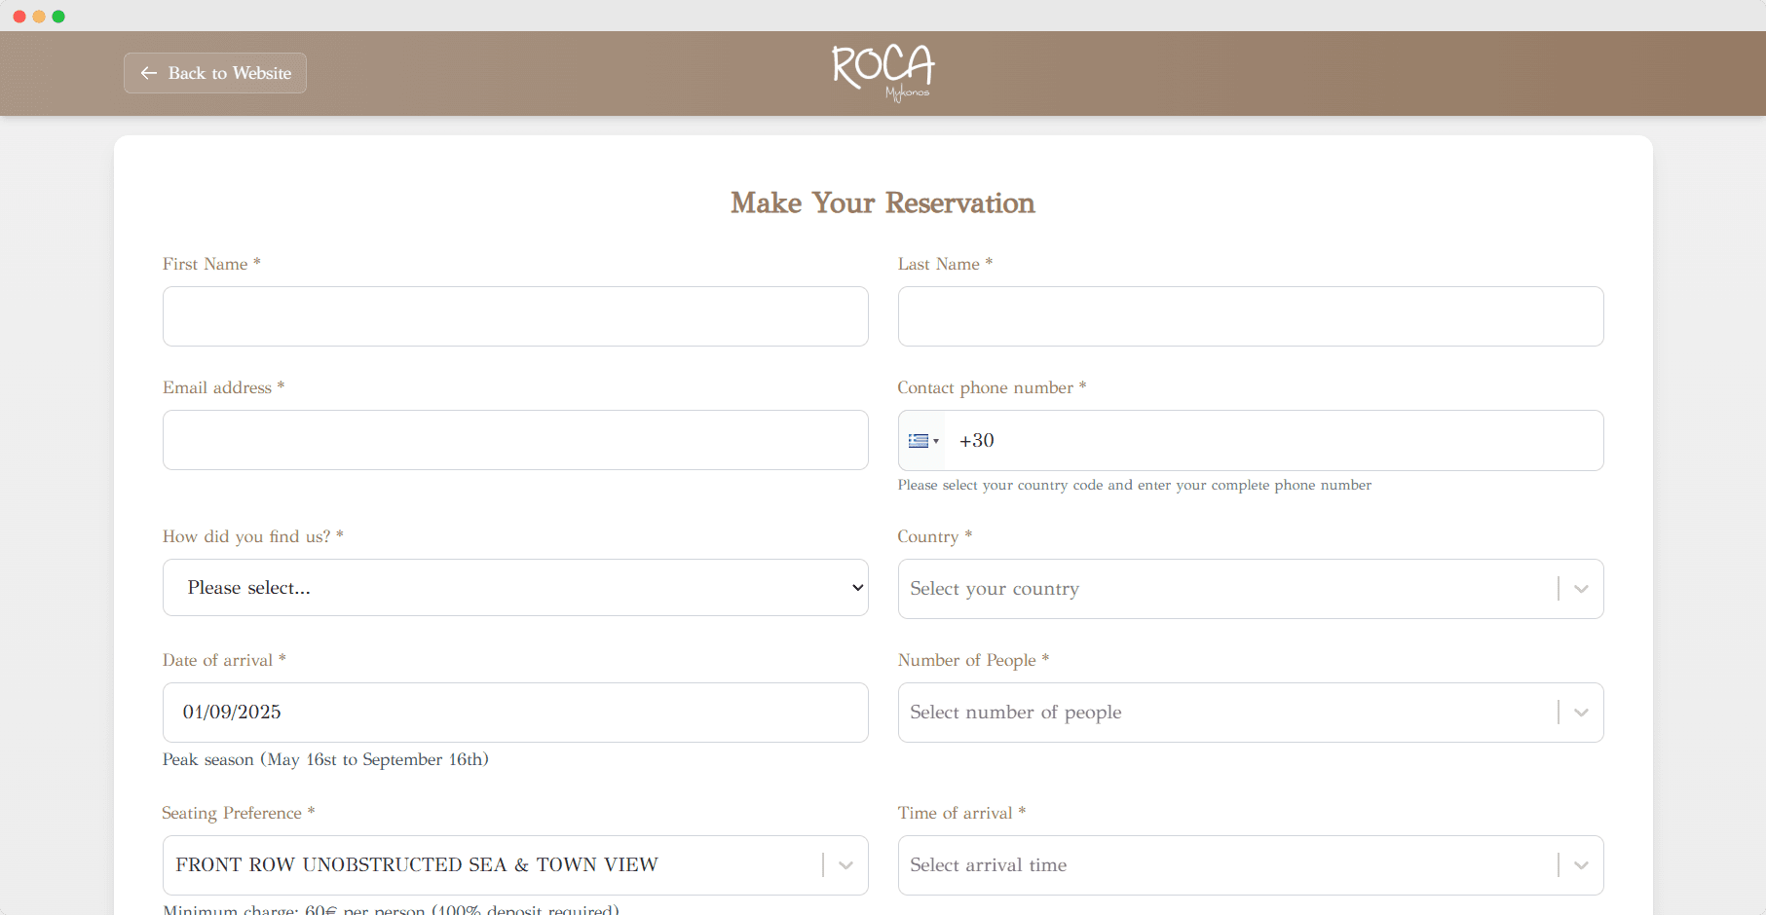Click the 'Contact phone number *' label
This screenshot has height=915, width=1766.
[x=992, y=387]
